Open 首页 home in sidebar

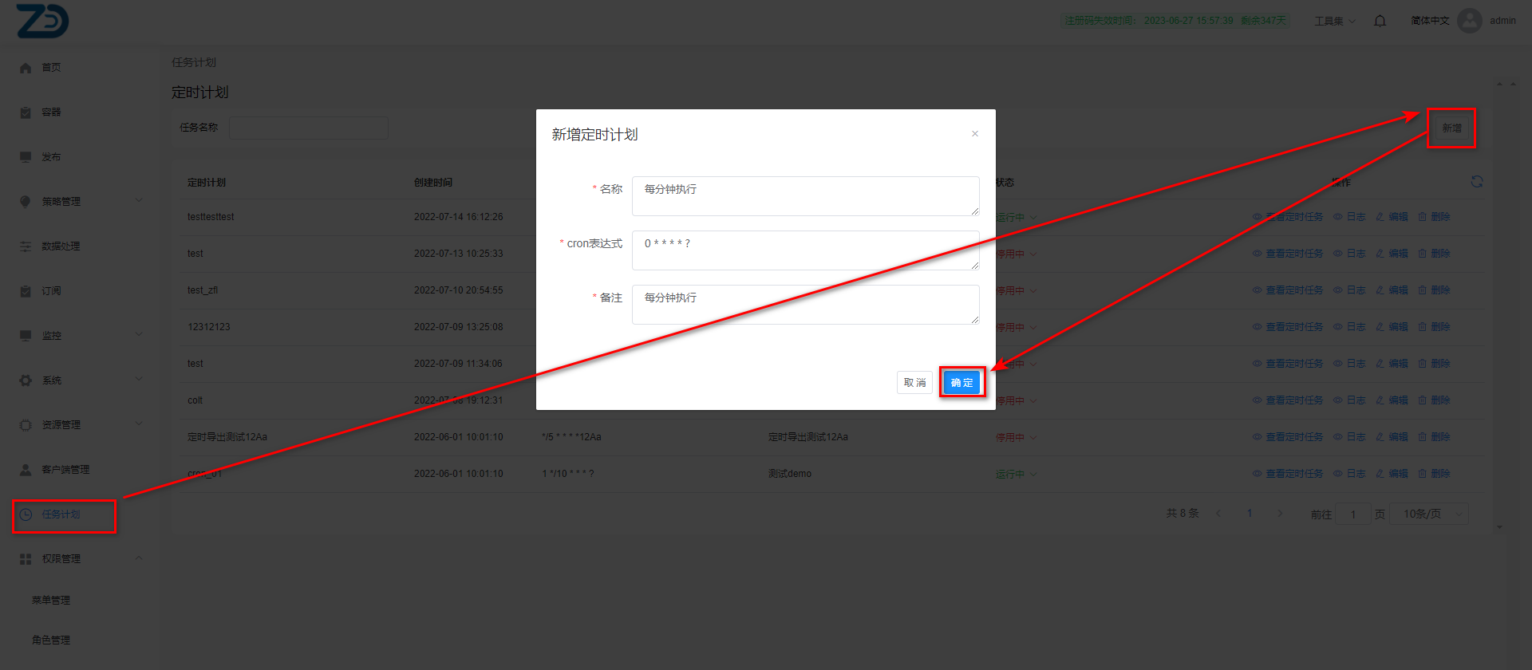[x=51, y=68]
